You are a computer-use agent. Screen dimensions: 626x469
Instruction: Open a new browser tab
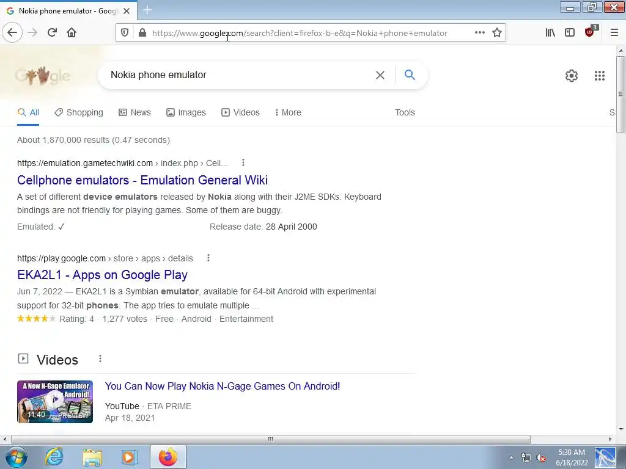coord(147,10)
